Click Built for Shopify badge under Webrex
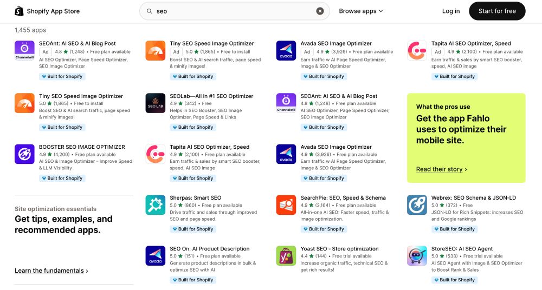Image resolution: width=542 pixels, height=290 pixels. (x=455, y=229)
